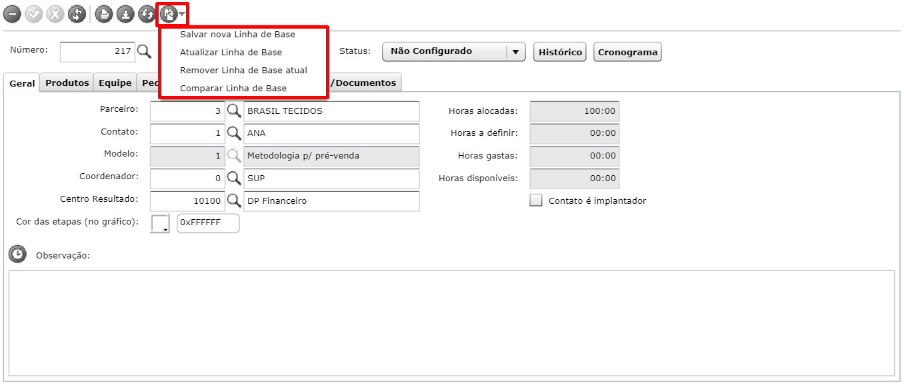Viewport: 904px width, 385px height.
Task: Click the printer toolbar icon
Action: (103, 14)
